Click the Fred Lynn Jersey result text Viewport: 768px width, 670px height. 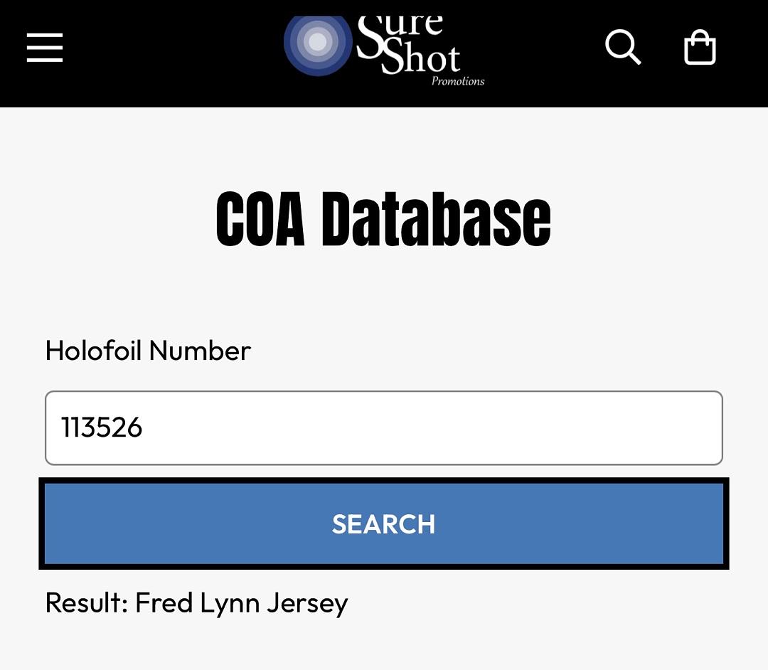tap(242, 603)
